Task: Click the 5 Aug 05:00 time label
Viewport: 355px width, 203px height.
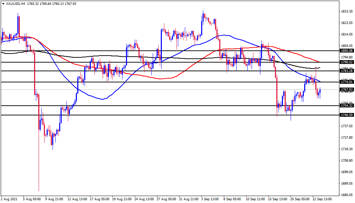Action: [32, 199]
